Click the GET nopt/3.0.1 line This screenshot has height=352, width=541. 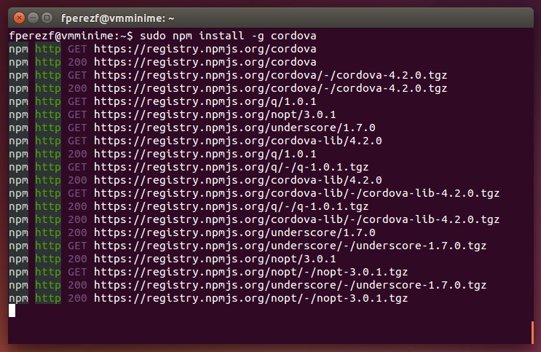pyautogui.click(x=173, y=114)
